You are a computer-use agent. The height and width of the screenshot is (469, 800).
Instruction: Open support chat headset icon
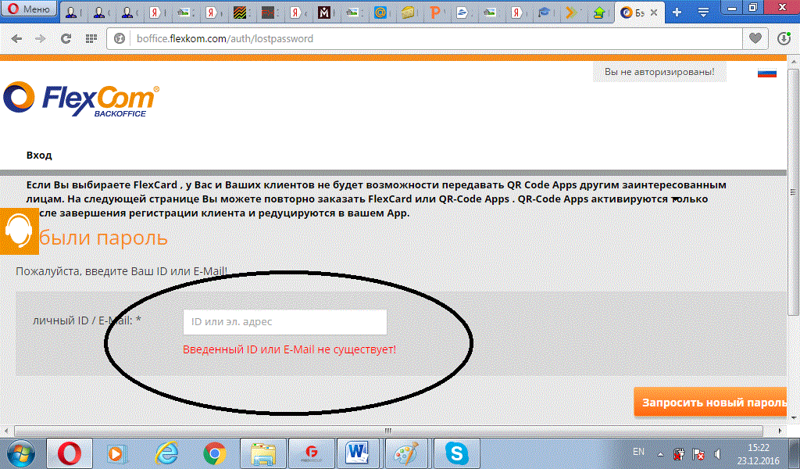pos(19,231)
